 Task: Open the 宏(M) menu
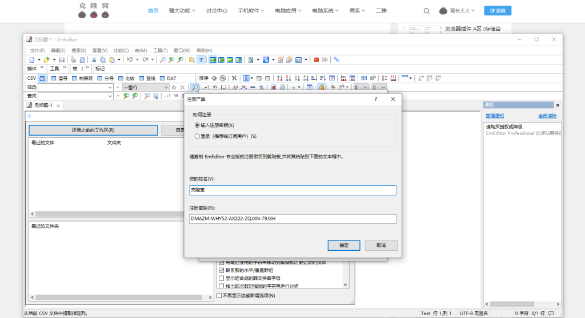[141, 50]
